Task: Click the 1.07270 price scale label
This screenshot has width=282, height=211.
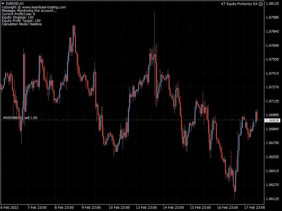Action: 272,87
